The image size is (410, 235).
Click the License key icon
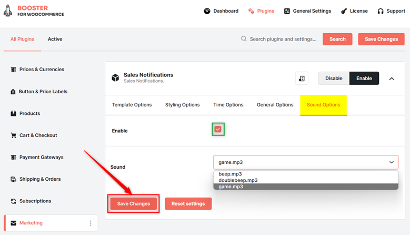[344, 11]
